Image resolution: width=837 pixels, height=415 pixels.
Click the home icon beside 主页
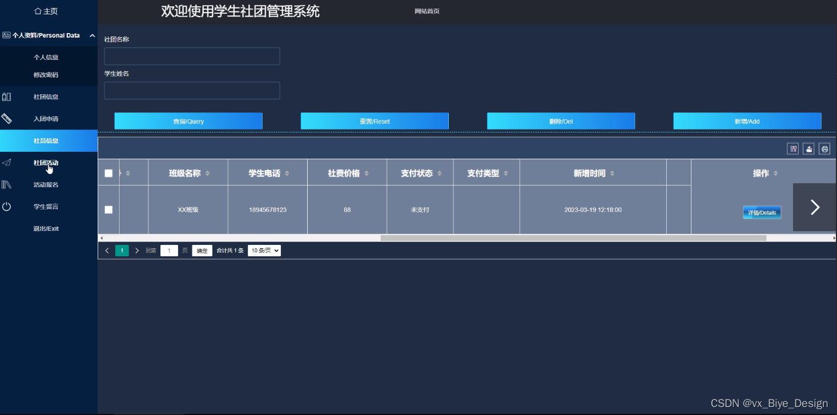click(x=38, y=11)
